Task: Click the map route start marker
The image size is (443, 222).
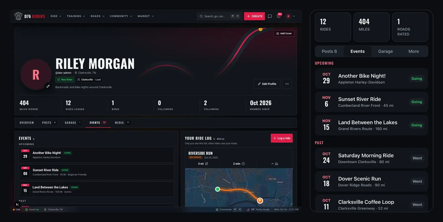Action: click(218, 189)
